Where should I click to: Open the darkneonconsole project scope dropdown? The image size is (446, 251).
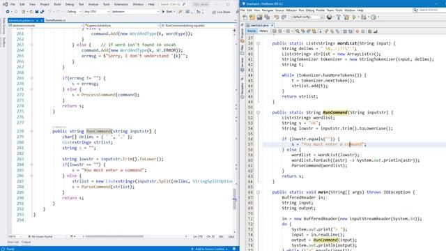click(x=45, y=26)
